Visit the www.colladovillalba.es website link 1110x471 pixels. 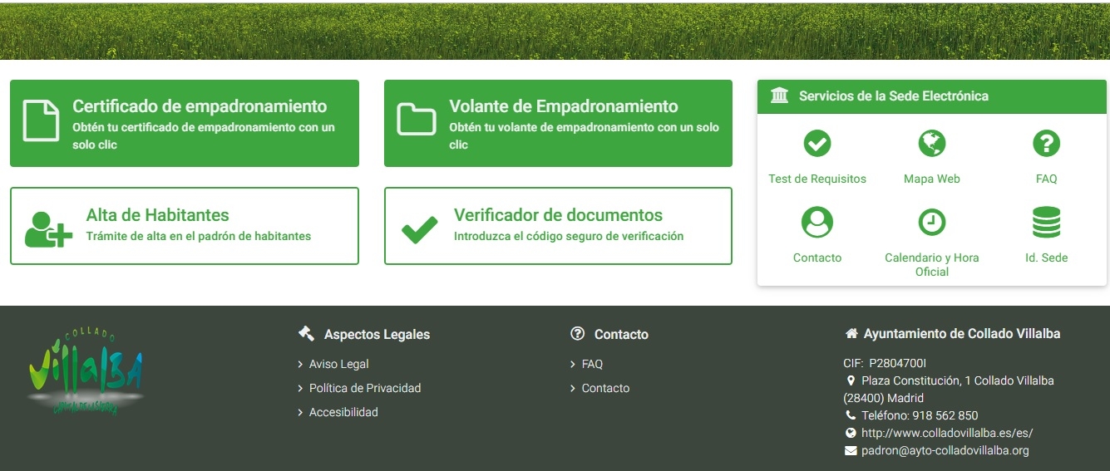[x=946, y=433]
